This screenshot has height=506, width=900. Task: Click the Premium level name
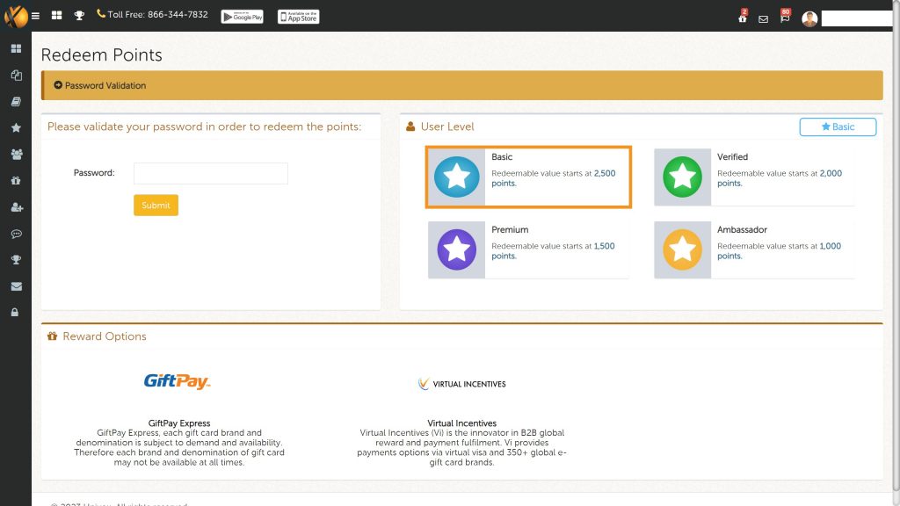click(510, 229)
